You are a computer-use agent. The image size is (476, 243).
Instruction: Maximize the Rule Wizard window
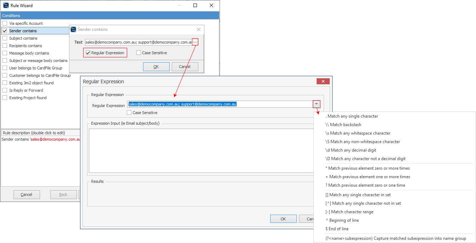pos(195,5)
